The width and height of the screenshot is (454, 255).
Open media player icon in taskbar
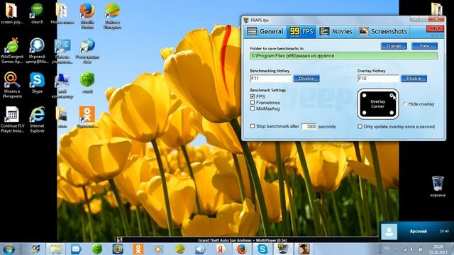tap(158, 249)
